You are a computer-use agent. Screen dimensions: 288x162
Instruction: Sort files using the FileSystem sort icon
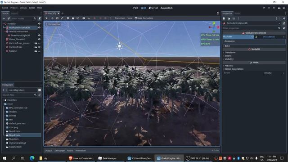(x=40, y=95)
